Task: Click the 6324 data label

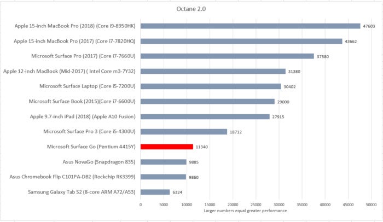Action: pos(177,192)
